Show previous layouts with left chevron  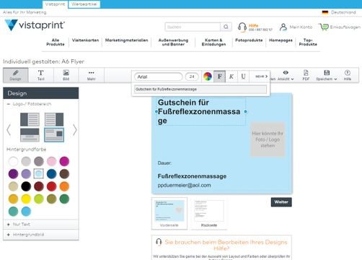click(9, 130)
